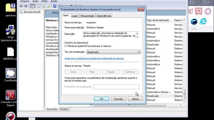Click the Continuar service button
The image size is (214, 120).
130,72
